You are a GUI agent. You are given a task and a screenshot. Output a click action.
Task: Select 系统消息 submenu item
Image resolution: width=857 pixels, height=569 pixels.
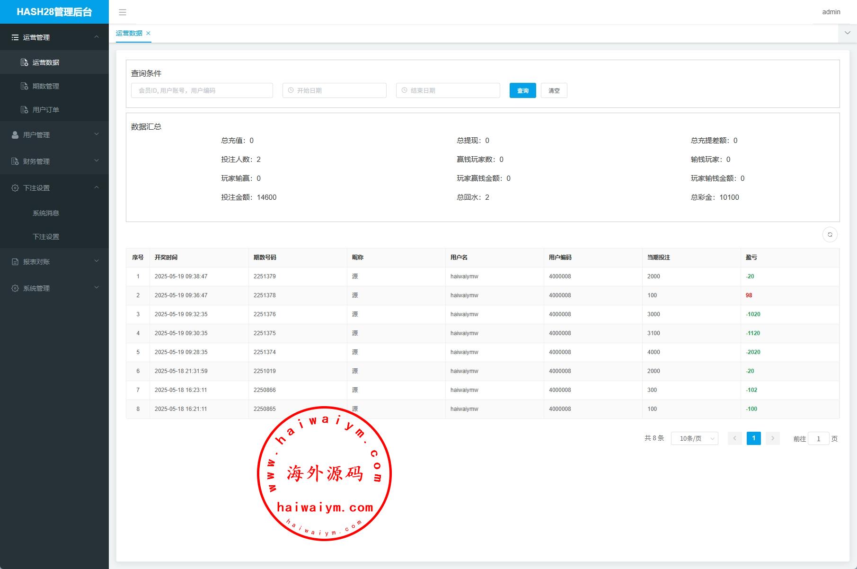46,213
